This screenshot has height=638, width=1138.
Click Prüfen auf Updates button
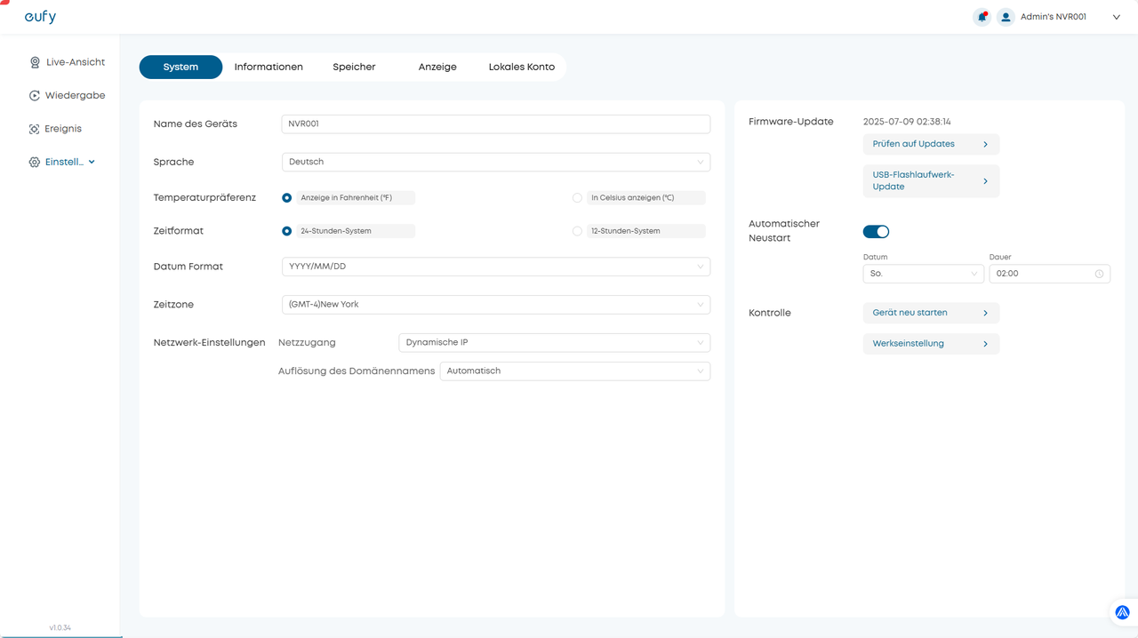(x=930, y=144)
